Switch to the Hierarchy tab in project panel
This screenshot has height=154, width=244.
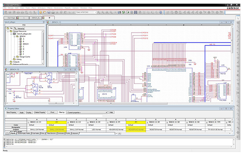pos(19,29)
